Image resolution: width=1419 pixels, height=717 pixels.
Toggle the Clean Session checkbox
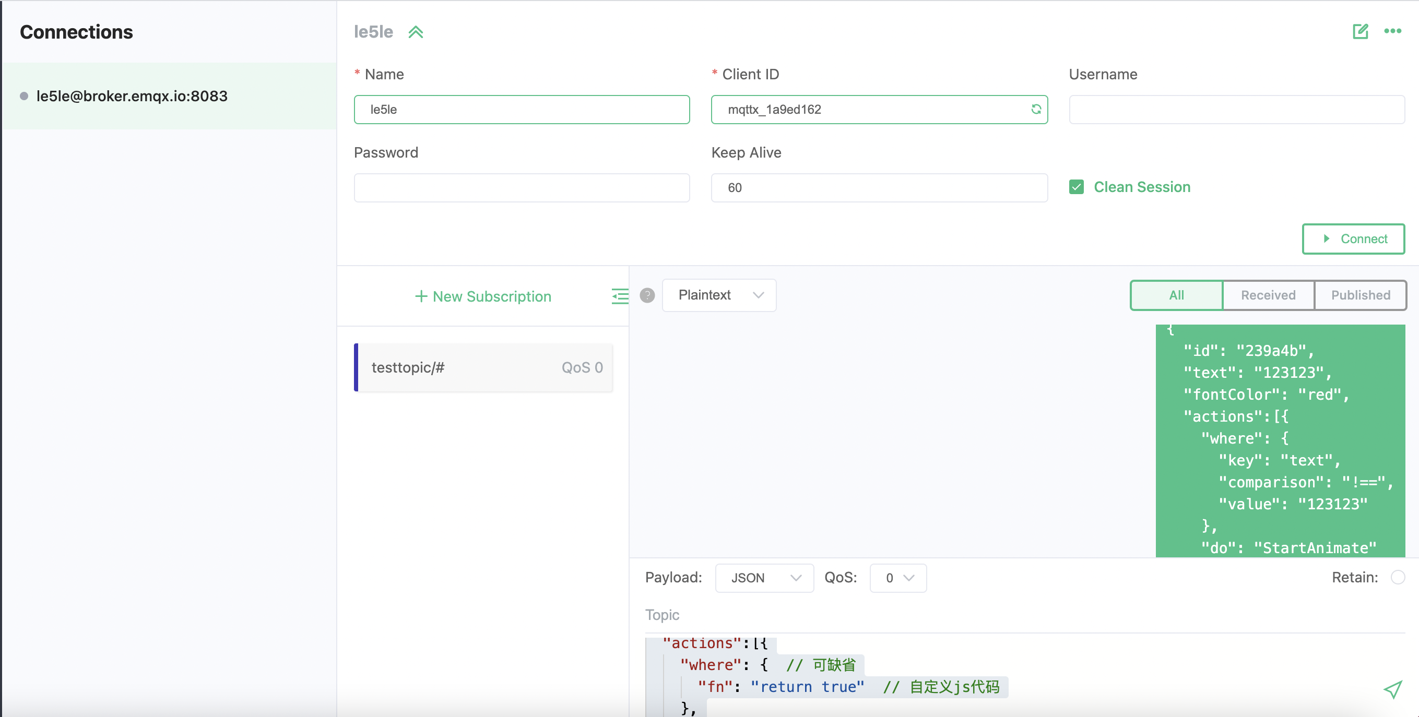coord(1077,187)
